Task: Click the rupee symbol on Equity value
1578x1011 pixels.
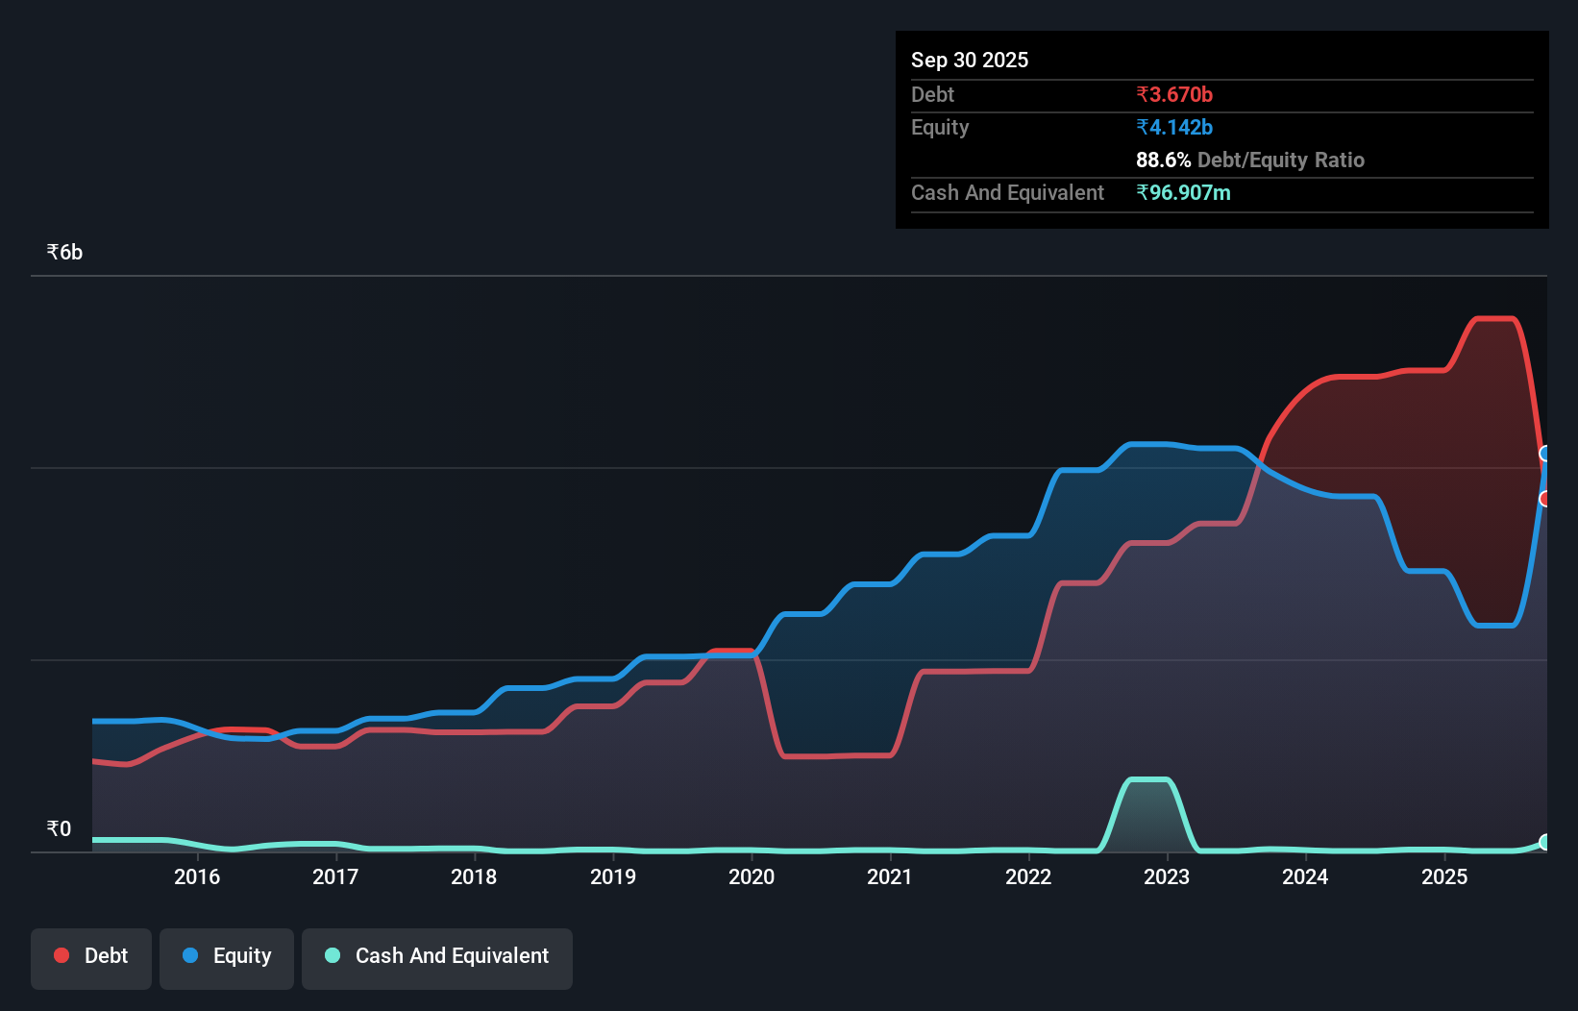Action: [x=1143, y=127]
